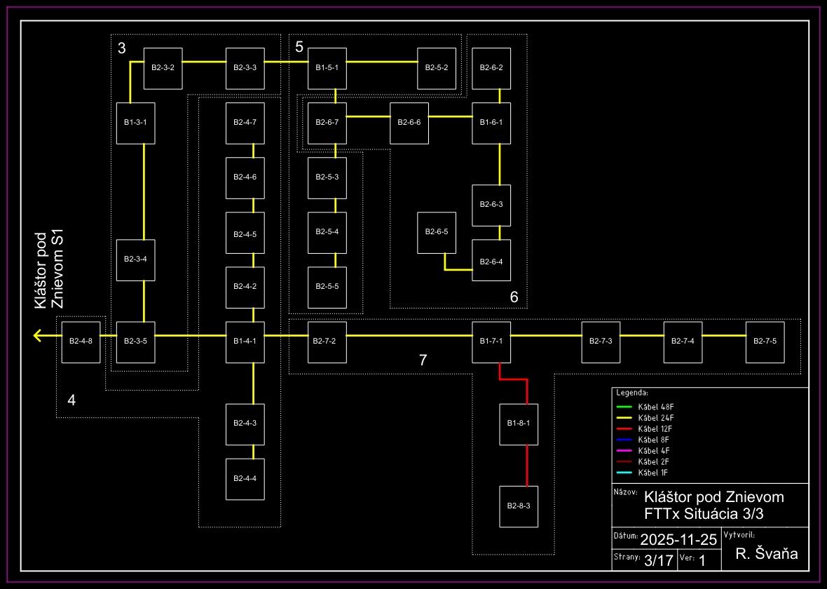
Task: Select node B1-4-1
Action: 245,342
